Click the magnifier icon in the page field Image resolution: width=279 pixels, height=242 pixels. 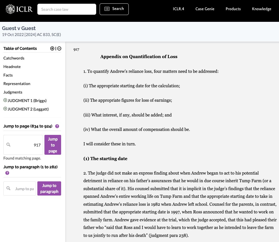click(x=8, y=145)
